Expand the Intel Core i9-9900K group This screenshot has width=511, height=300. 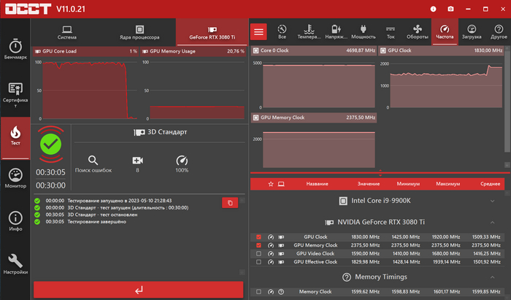click(492, 201)
